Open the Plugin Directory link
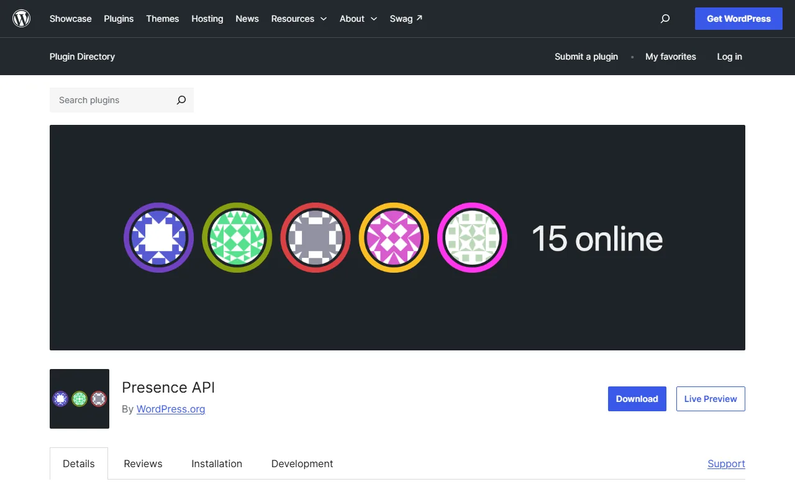Image resolution: width=795 pixels, height=497 pixels. tap(82, 57)
